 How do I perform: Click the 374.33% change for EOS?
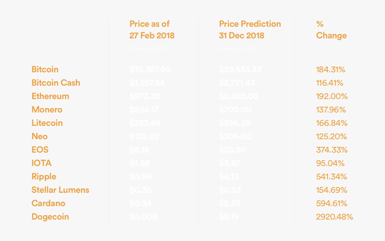[332, 150]
